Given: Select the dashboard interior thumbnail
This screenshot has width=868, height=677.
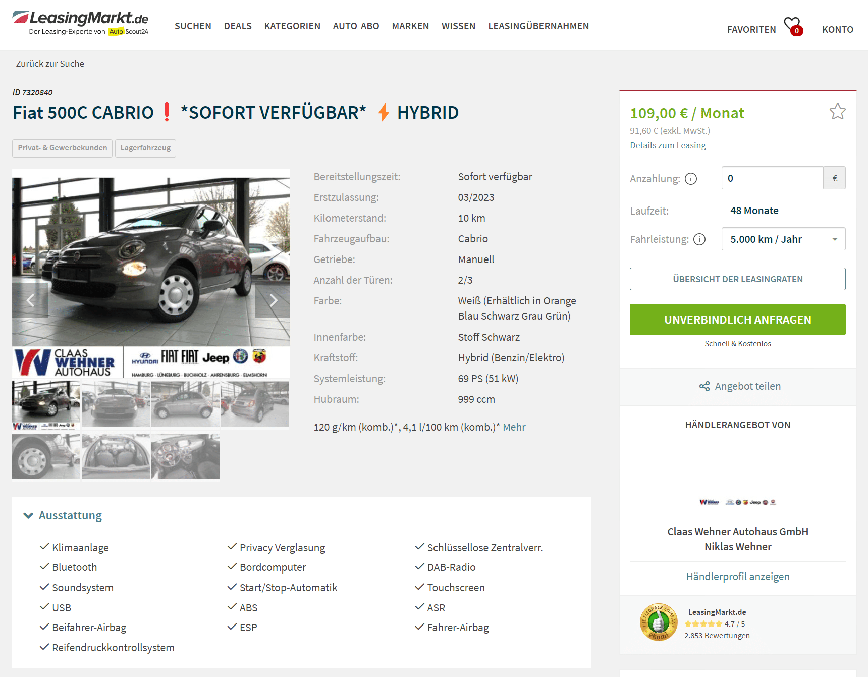Looking at the screenshot, I should pos(185,456).
